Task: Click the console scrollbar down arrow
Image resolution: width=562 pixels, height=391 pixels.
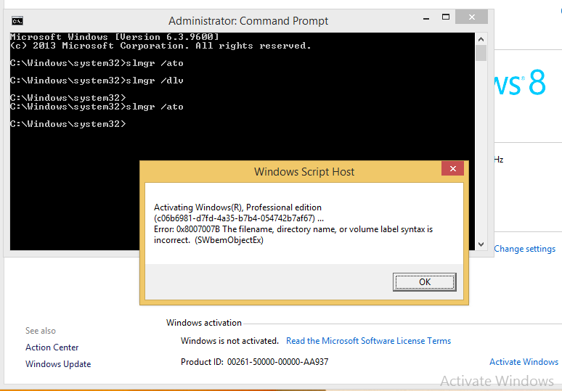Action: click(x=481, y=244)
